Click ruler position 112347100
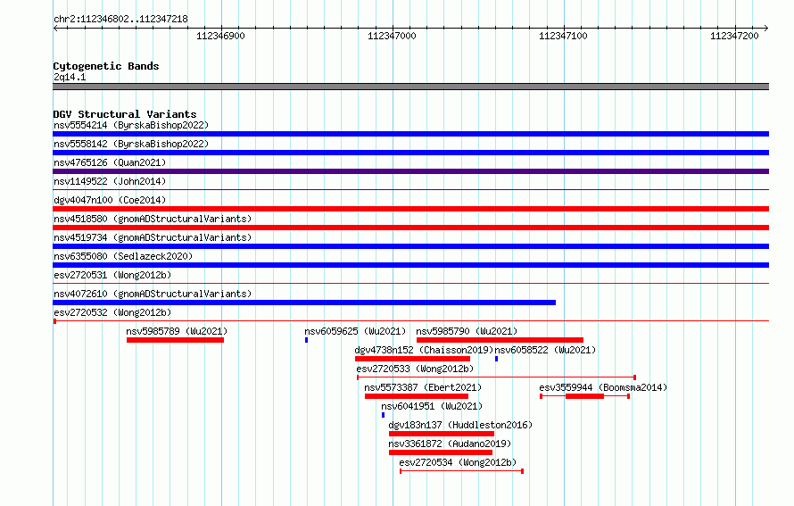This screenshot has width=794, height=506. (563, 36)
